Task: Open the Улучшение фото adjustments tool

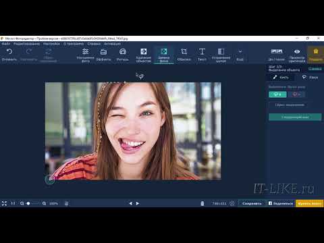Action: 85,55
